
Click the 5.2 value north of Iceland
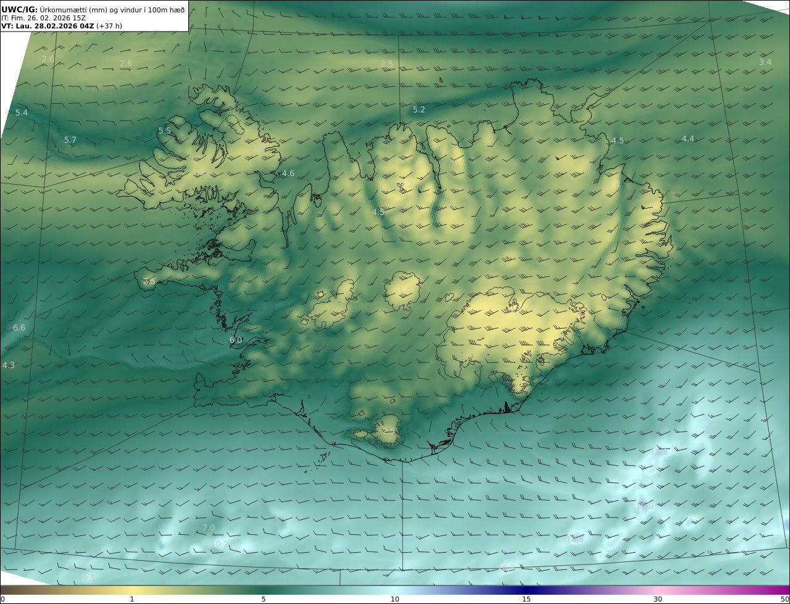pyautogui.click(x=419, y=109)
